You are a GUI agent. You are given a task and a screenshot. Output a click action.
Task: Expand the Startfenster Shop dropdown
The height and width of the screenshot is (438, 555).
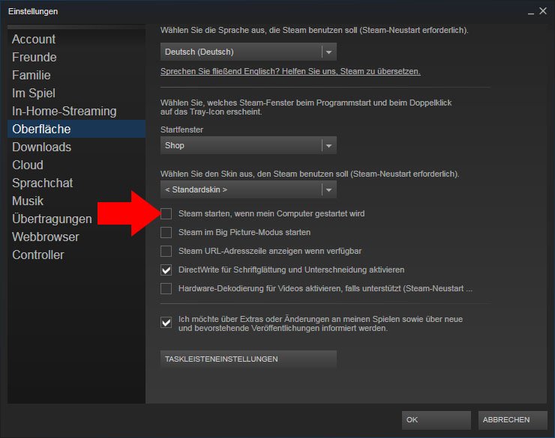[x=248, y=145]
